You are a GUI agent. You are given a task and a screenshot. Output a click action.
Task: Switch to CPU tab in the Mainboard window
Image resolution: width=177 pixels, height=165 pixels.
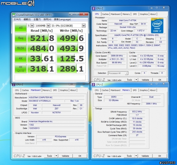pos(17,90)
